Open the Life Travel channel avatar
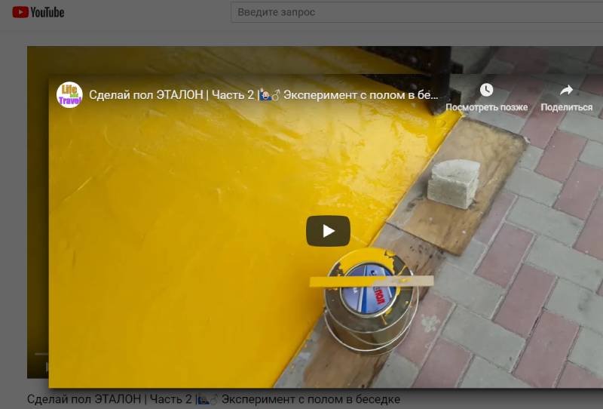 click(x=69, y=94)
